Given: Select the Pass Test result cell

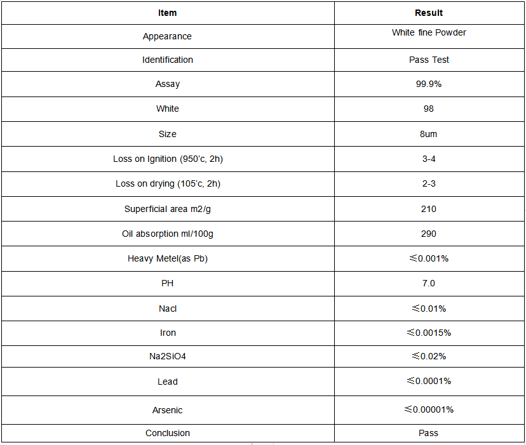Looking at the screenshot, I should coord(429,60).
